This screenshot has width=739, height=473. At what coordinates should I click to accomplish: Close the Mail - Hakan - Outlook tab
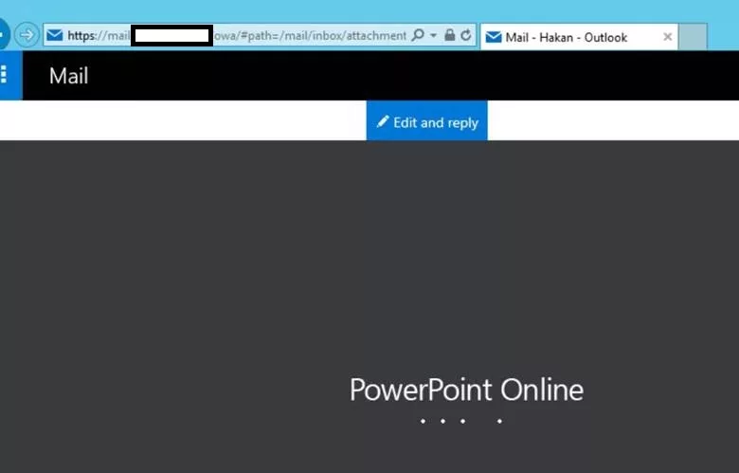coord(667,37)
